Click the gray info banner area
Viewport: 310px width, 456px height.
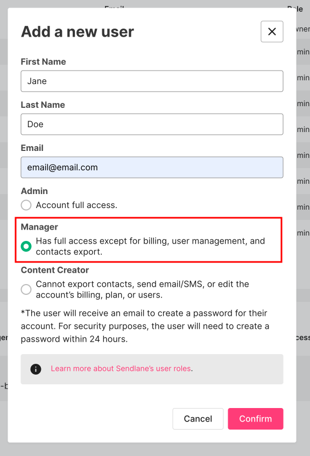point(152,369)
